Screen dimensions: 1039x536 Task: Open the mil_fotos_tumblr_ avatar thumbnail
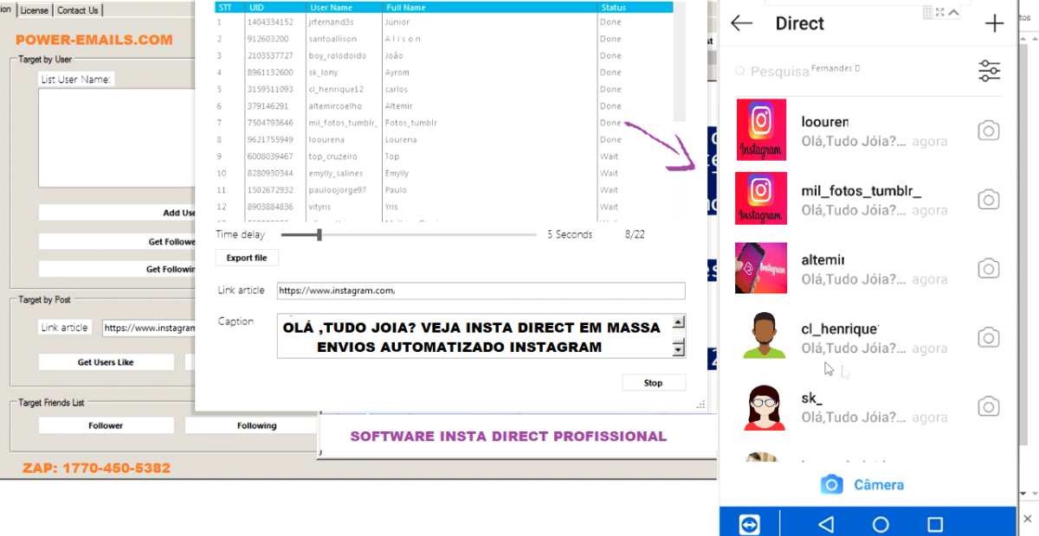761,198
